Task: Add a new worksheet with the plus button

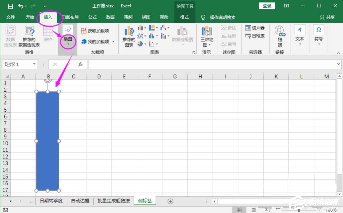Action: pos(170,201)
